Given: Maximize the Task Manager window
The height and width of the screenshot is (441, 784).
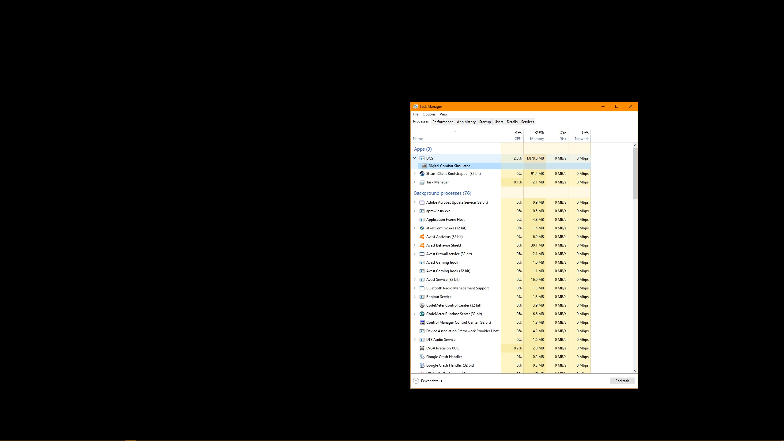Looking at the screenshot, I should pos(617,107).
